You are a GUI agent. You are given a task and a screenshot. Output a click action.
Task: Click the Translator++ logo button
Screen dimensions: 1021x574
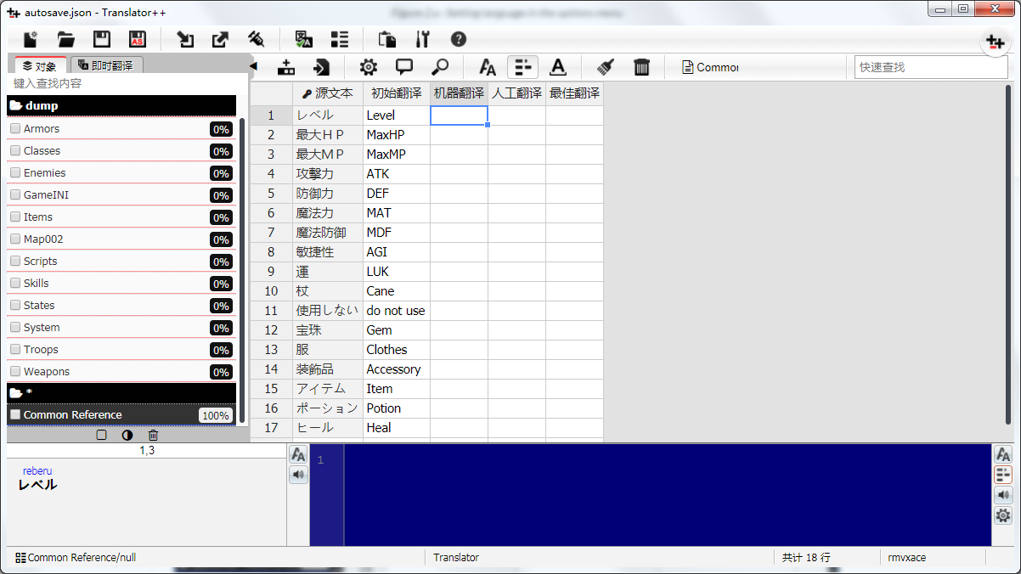pyautogui.click(x=995, y=42)
